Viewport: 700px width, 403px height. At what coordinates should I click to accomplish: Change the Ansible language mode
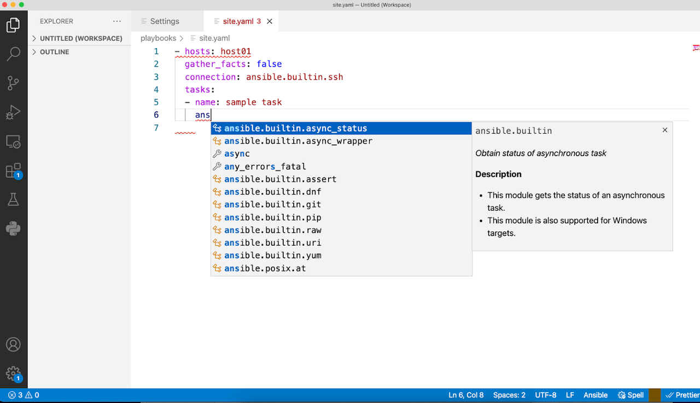[596, 395]
